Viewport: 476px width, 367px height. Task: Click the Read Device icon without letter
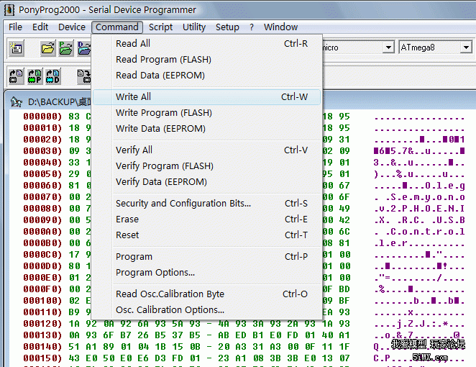coord(16,76)
